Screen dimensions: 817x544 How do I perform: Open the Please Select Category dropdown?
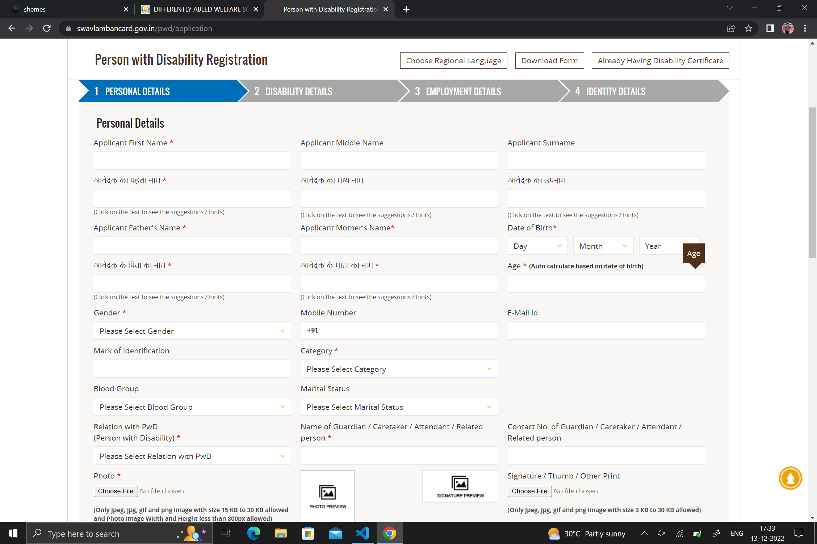coord(399,369)
